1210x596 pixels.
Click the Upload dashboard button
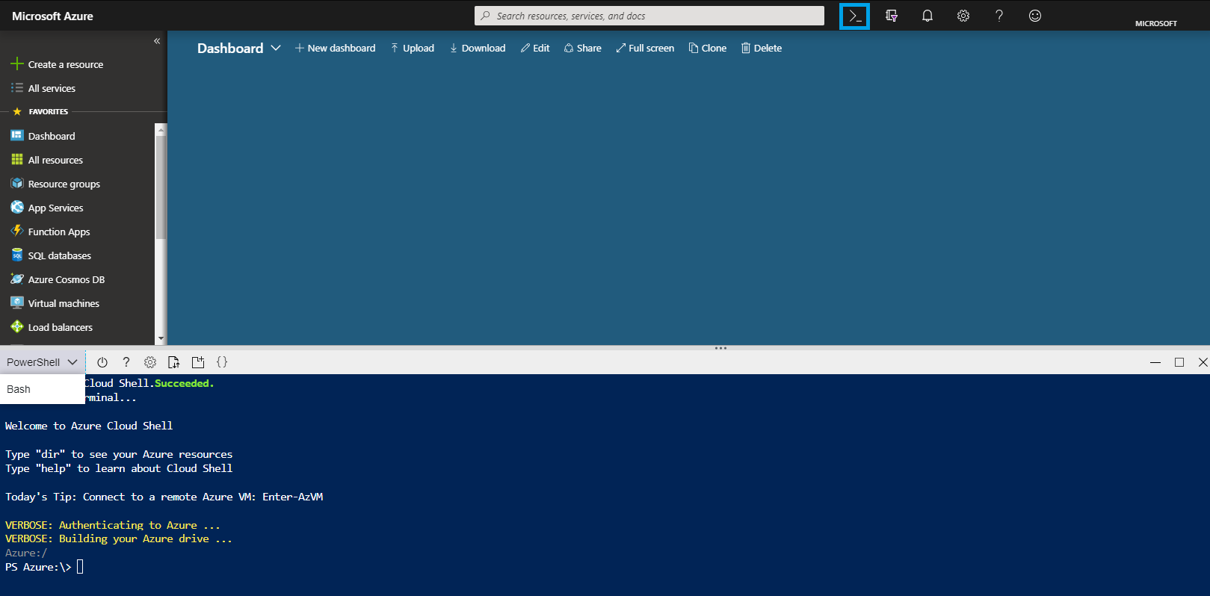point(412,48)
